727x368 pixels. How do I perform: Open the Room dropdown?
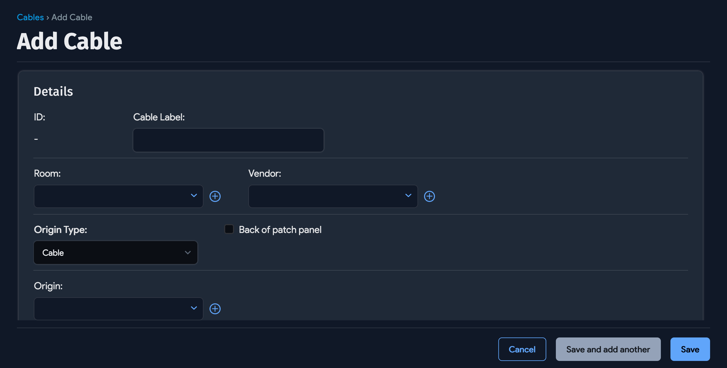click(x=118, y=196)
